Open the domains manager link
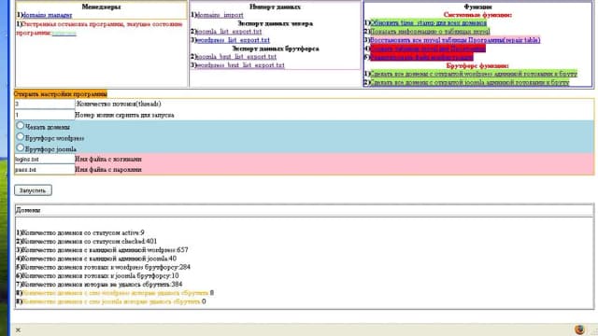The image size is (598, 336). point(48,15)
